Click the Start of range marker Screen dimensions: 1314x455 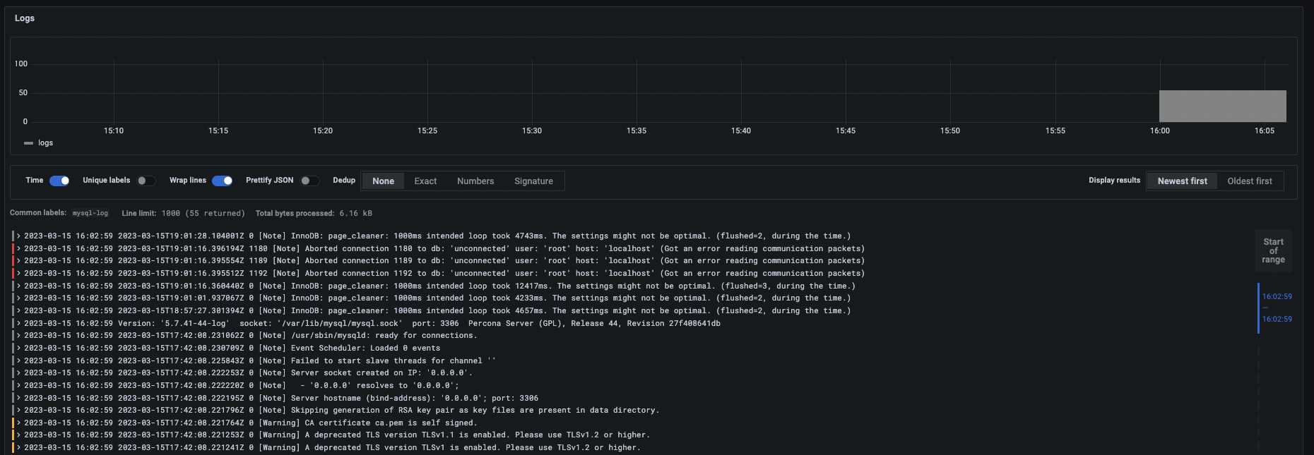coord(1273,250)
